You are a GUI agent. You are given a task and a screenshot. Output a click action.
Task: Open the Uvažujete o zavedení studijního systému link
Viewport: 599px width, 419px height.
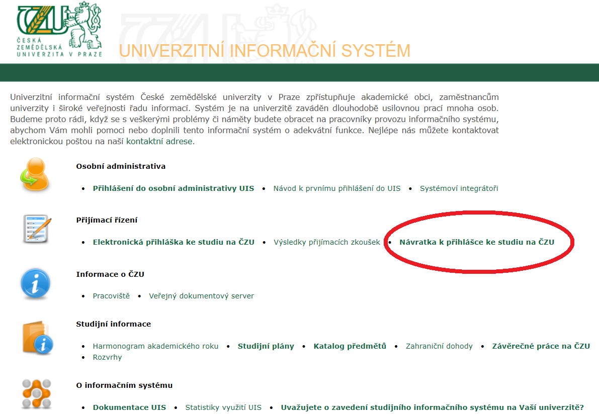[433, 407]
